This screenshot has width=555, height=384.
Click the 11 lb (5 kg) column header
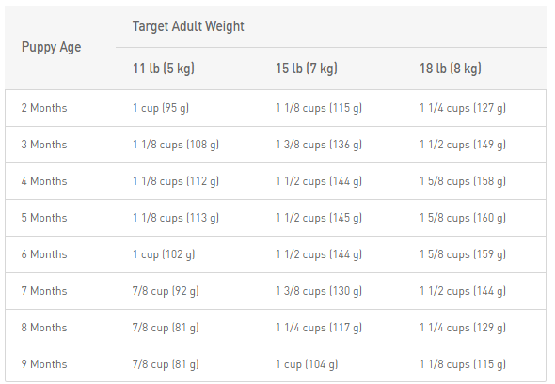coord(164,69)
